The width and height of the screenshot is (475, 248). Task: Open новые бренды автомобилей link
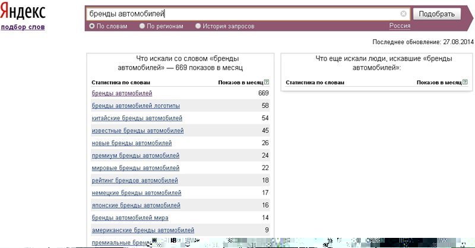(132, 143)
